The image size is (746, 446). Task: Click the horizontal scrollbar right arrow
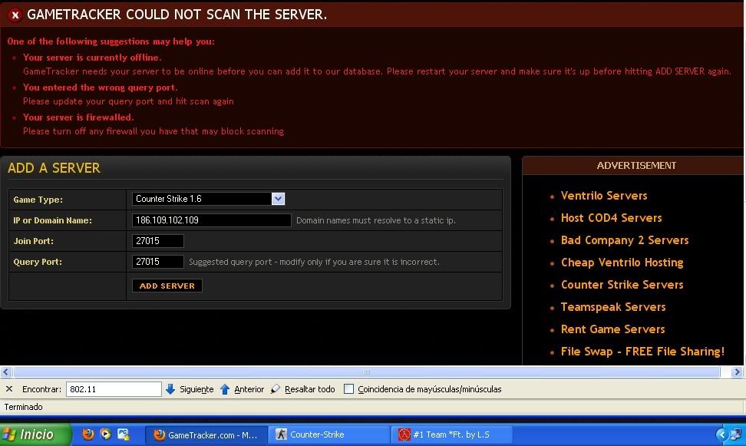pyautogui.click(x=737, y=372)
